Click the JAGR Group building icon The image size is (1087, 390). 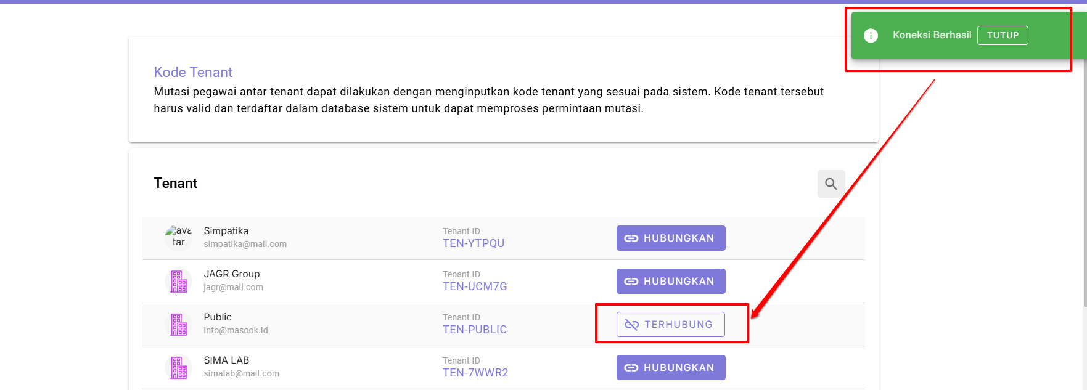coord(179,282)
